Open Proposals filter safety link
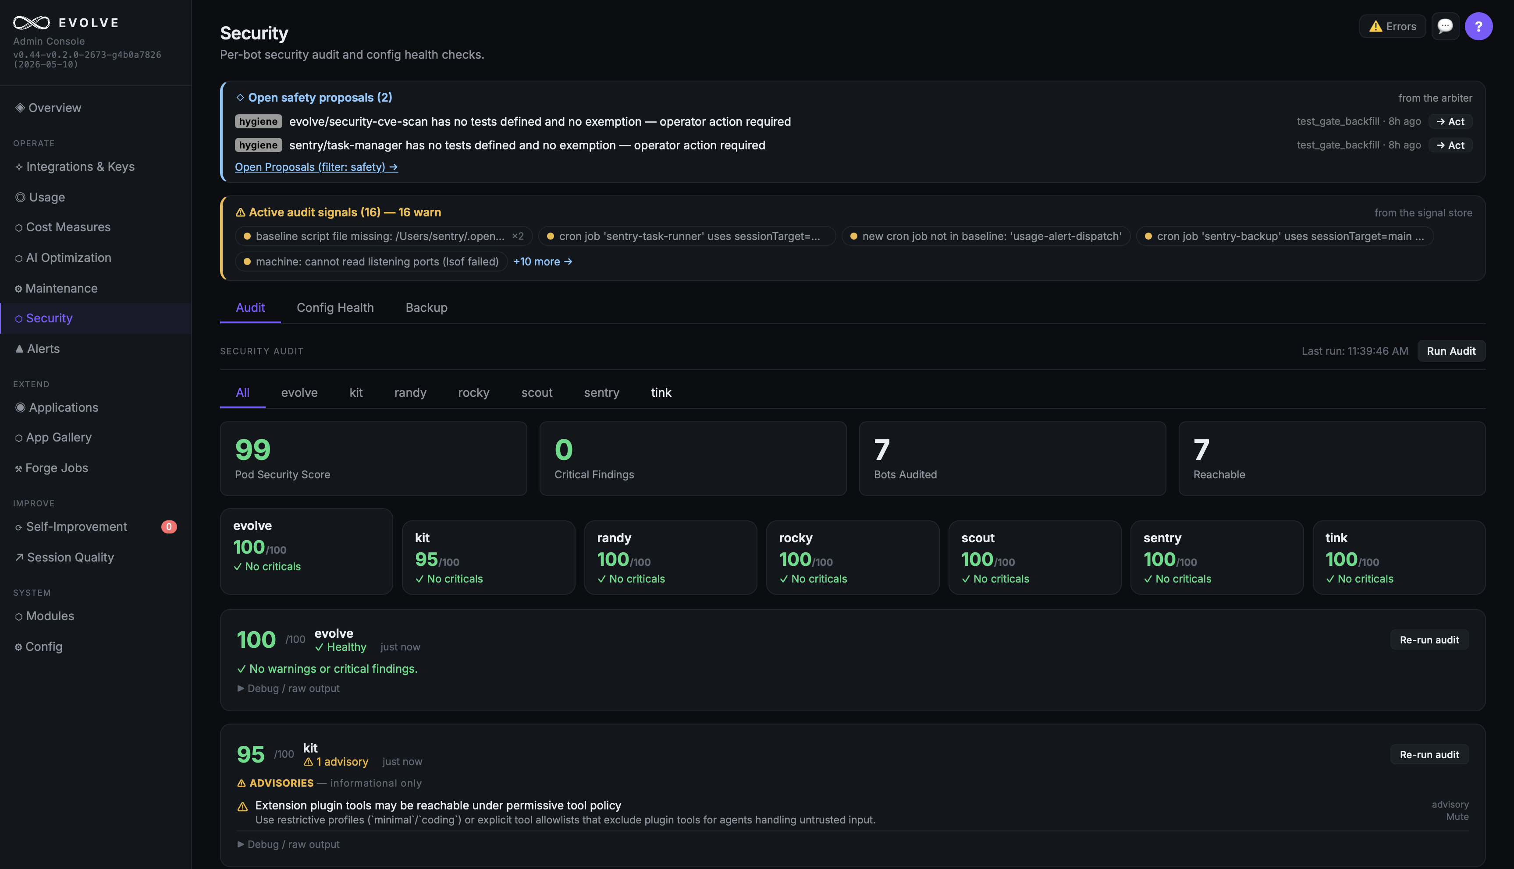 pyautogui.click(x=316, y=167)
